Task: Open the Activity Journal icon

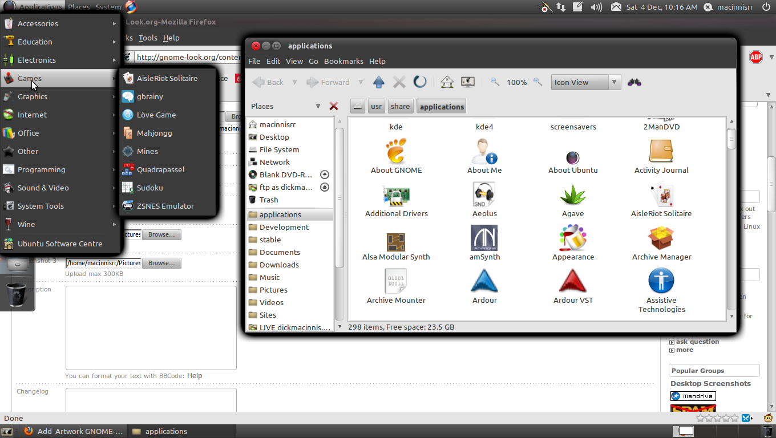Action: [x=661, y=152]
